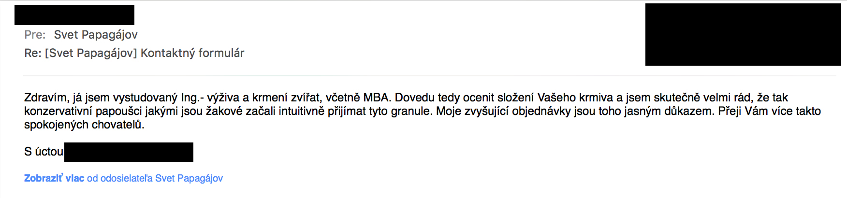The width and height of the screenshot is (847, 198).
Task: Click the recipient name Svet Papagájov
Action: click(x=96, y=35)
